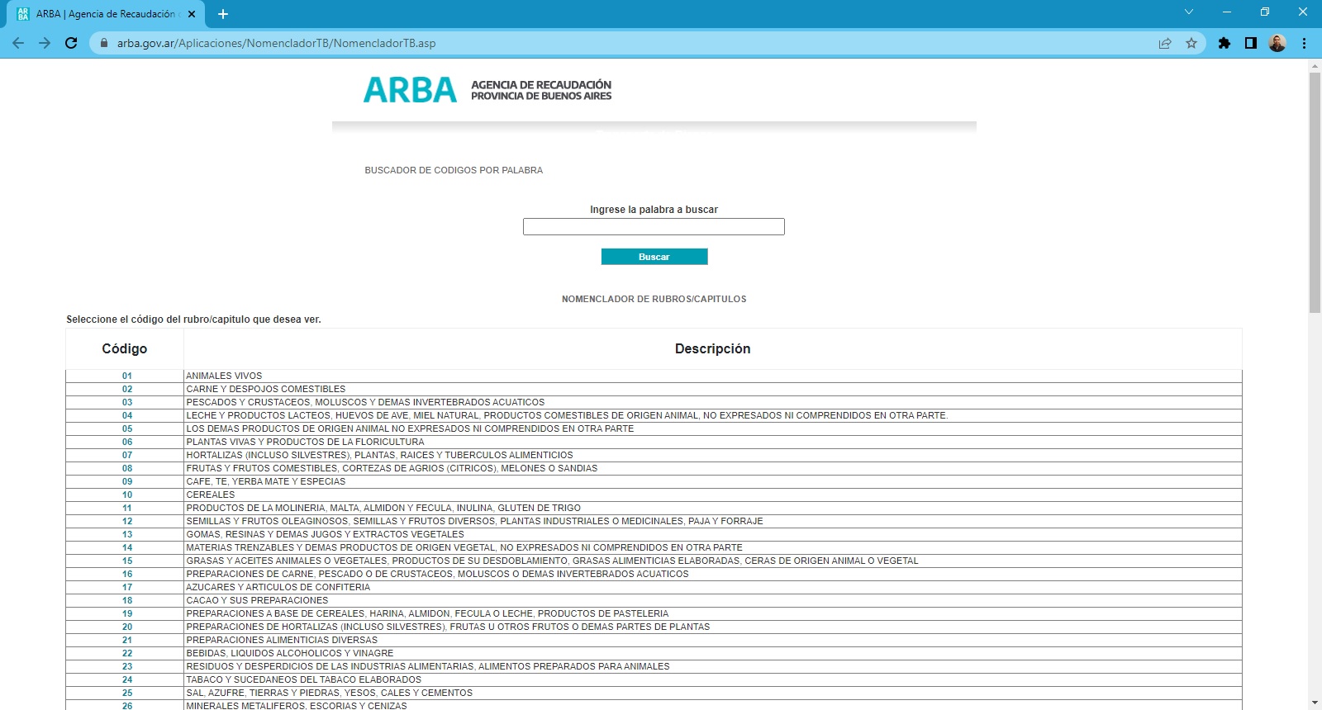Open code 01 ANIMALES VIVOS
The width and height of the screenshot is (1322, 710).
(x=127, y=376)
